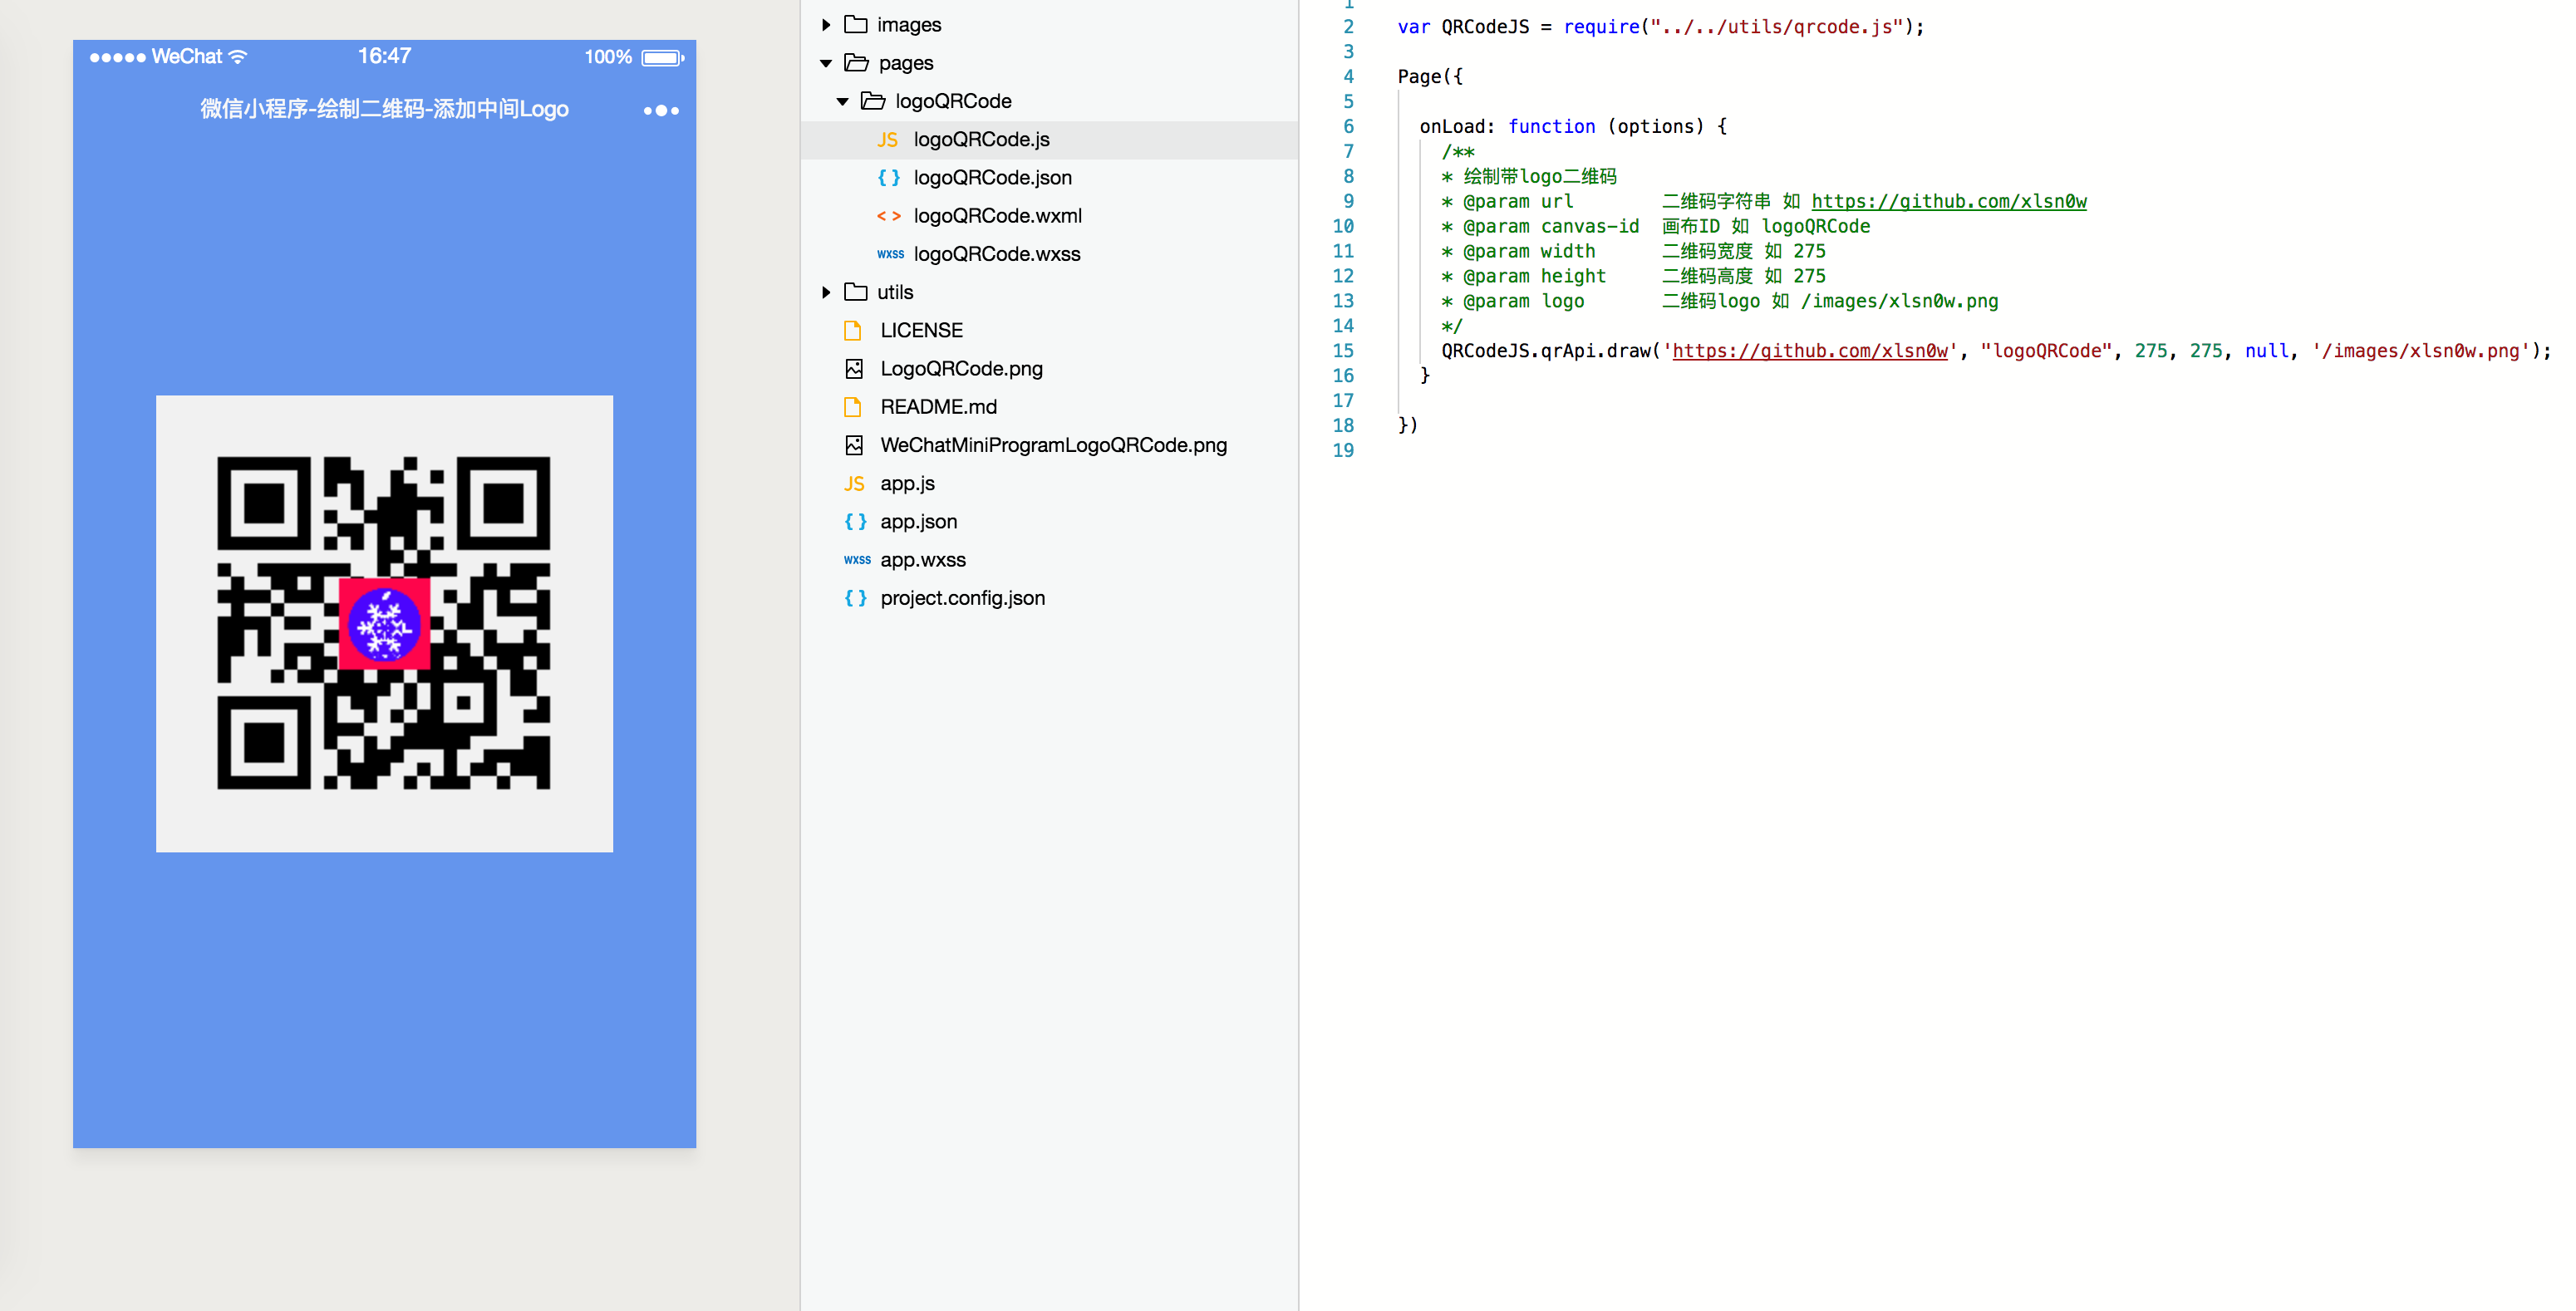Click the snowflake logo in QR code
Image resolution: width=2576 pixels, height=1311 pixels.
(384, 624)
